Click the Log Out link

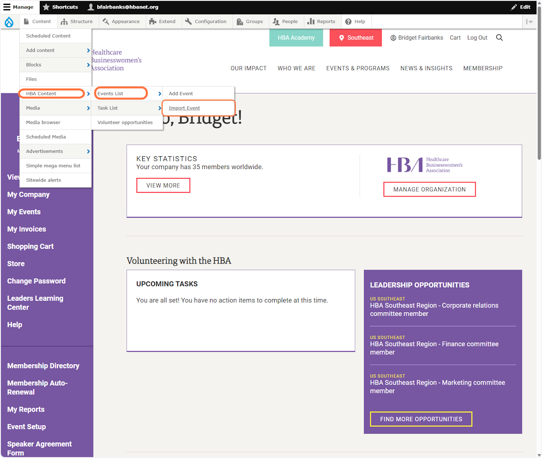(477, 37)
